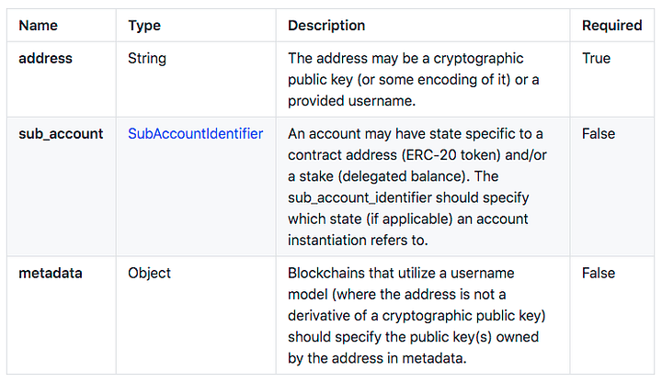Click the False value for metadata row

click(x=599, y=273)
